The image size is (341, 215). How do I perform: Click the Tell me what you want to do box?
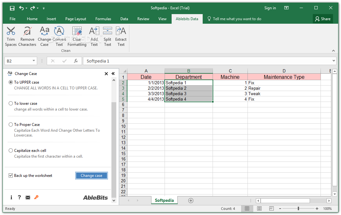(234, 19)
